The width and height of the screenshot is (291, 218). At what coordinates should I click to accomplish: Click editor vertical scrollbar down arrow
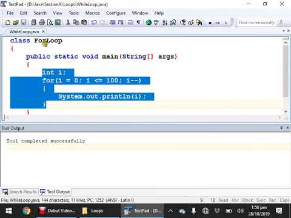click(286, 111)
